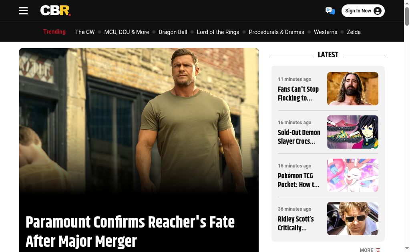Click the sunglasses man thumbnail

pyautogui.click(x=352, y=218)
